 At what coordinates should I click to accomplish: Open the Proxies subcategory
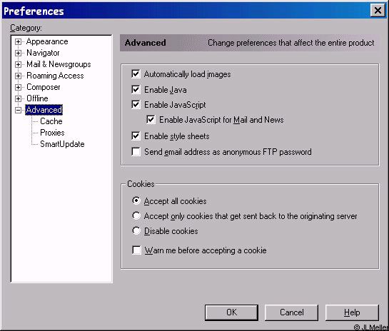coord(52,133)
